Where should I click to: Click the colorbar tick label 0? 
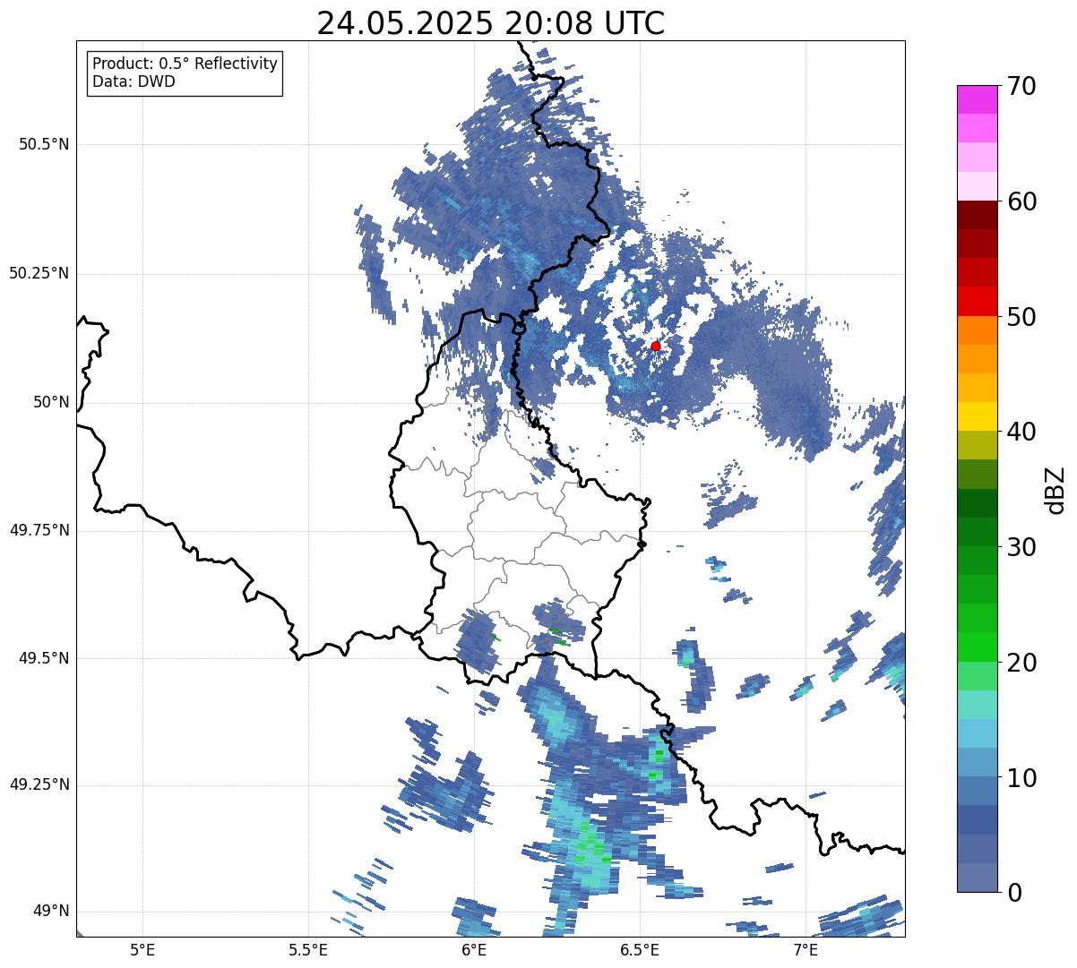coord(1014,893)
